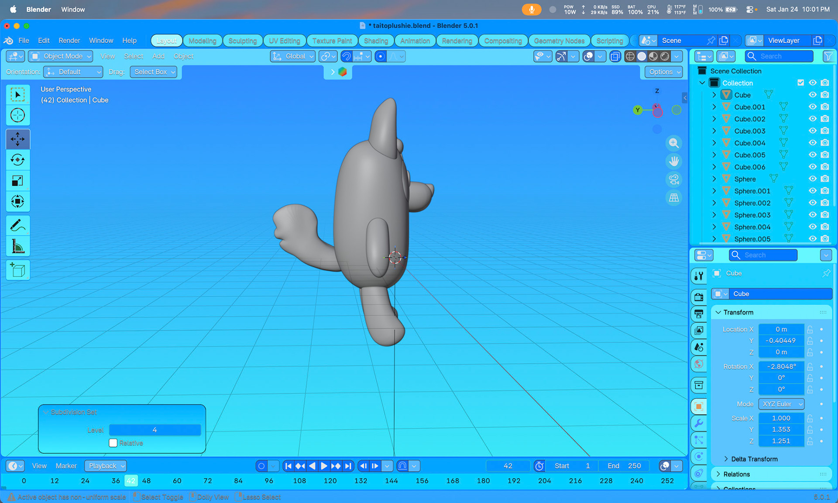
Task: Click the Options button in viewport header
Action: [663, 72]
